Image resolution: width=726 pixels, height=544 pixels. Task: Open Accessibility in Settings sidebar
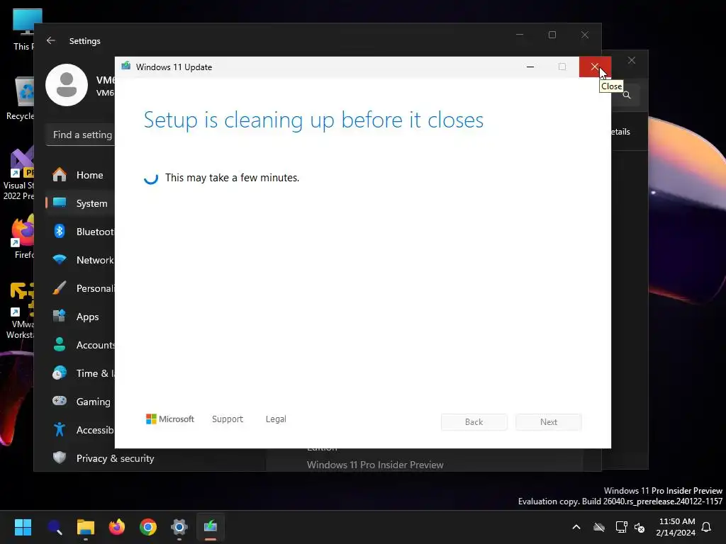point(80,430)
